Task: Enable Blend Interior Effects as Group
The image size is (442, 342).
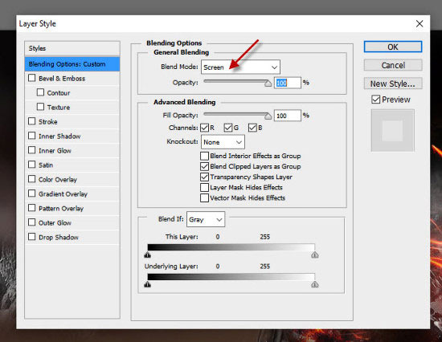Action: [204, 156]
